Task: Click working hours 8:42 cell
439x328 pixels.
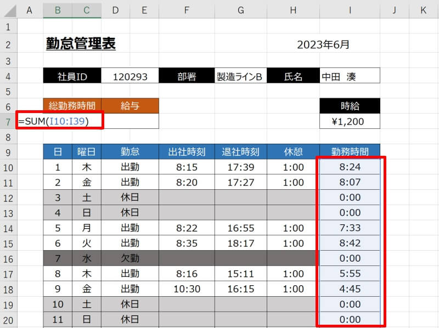Action: [350, 243]
